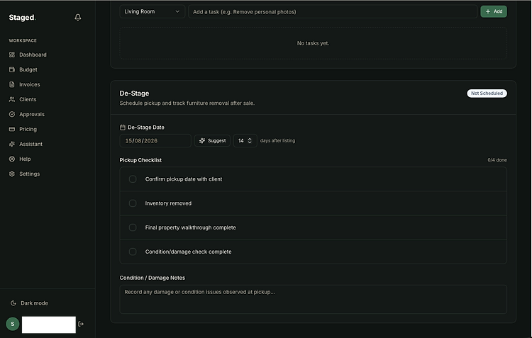Screen dimensions: 532x338
Task: Click the Help lifebuoy icon
Action: click(x=12, y=159)
